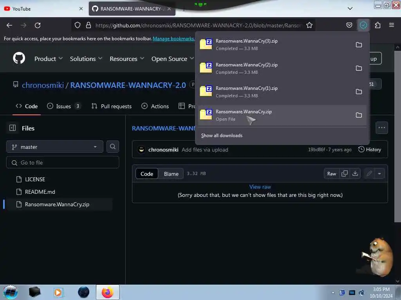Close the RANSOMWARE-WANNACRY tab

pyautogui.click(x=169, y=9)
